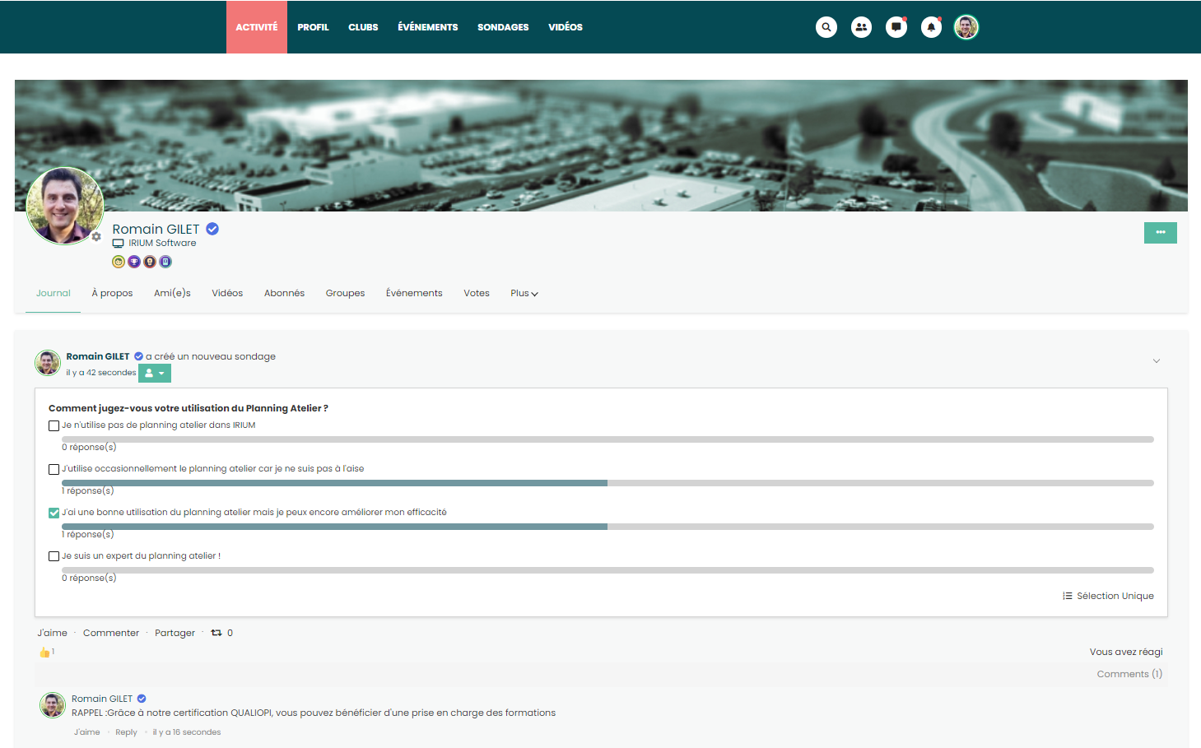Uncheck 'J'ai une bonne utilisation' poll option
This screenshot has width=1201, height=748.
[x=54, y=513]
